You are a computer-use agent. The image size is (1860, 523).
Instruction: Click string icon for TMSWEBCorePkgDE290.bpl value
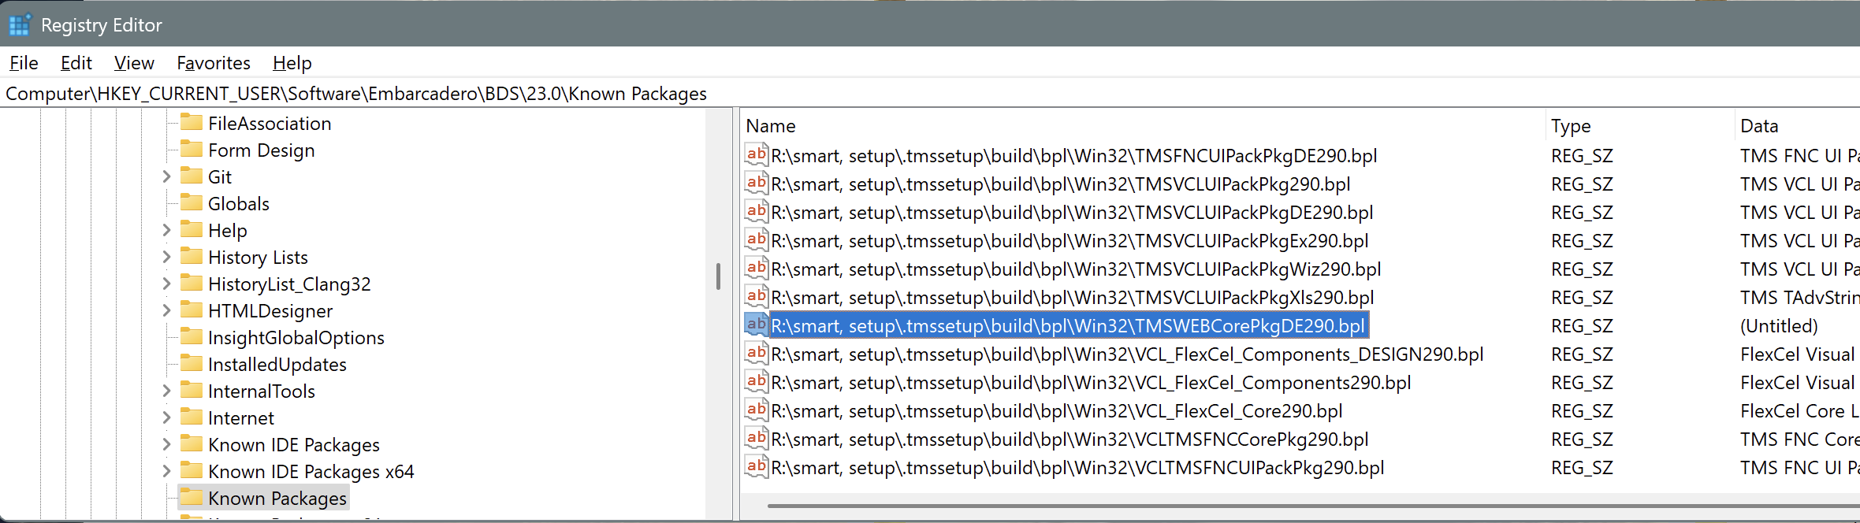tap(757, 325)
